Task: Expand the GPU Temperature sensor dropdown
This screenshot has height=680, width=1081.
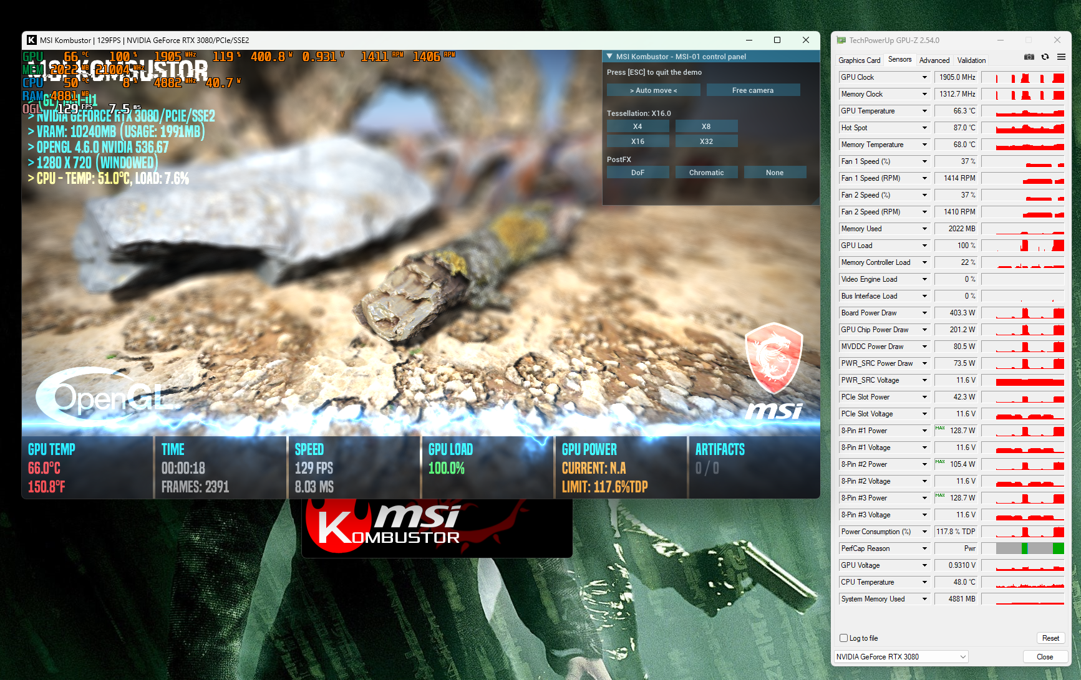Action: (x=924, y=111)
